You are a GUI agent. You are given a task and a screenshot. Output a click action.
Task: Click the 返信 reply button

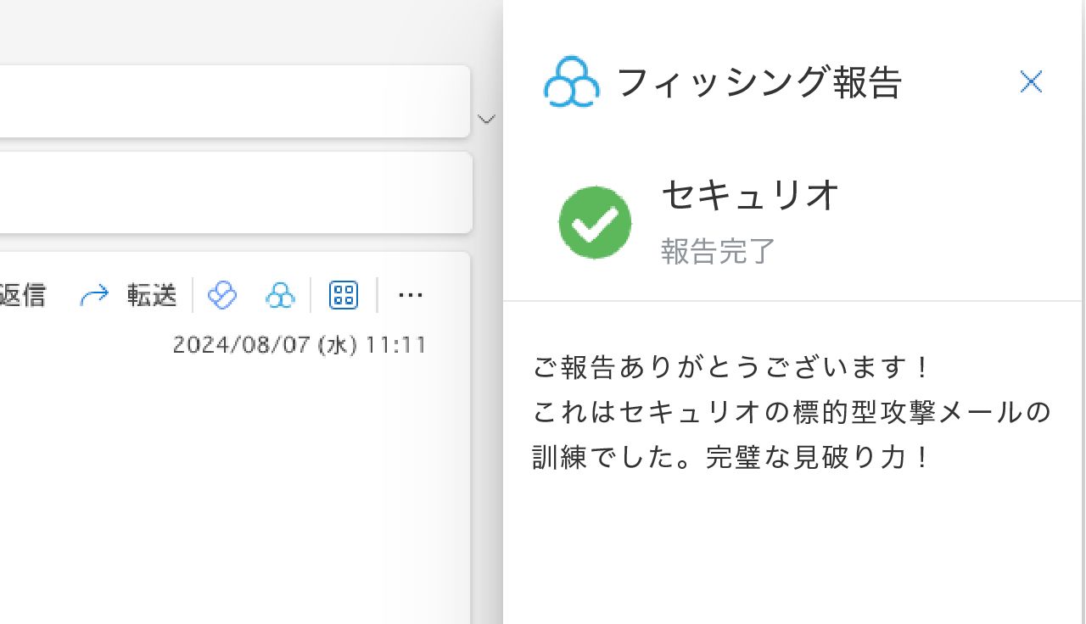[23, 295]
